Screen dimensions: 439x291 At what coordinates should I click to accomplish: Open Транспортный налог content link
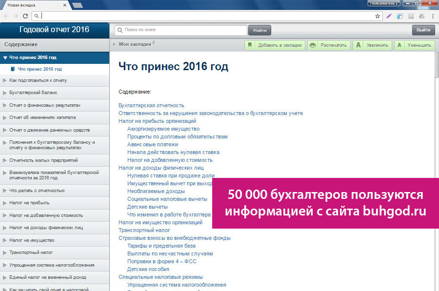click(x=144, y=230)
